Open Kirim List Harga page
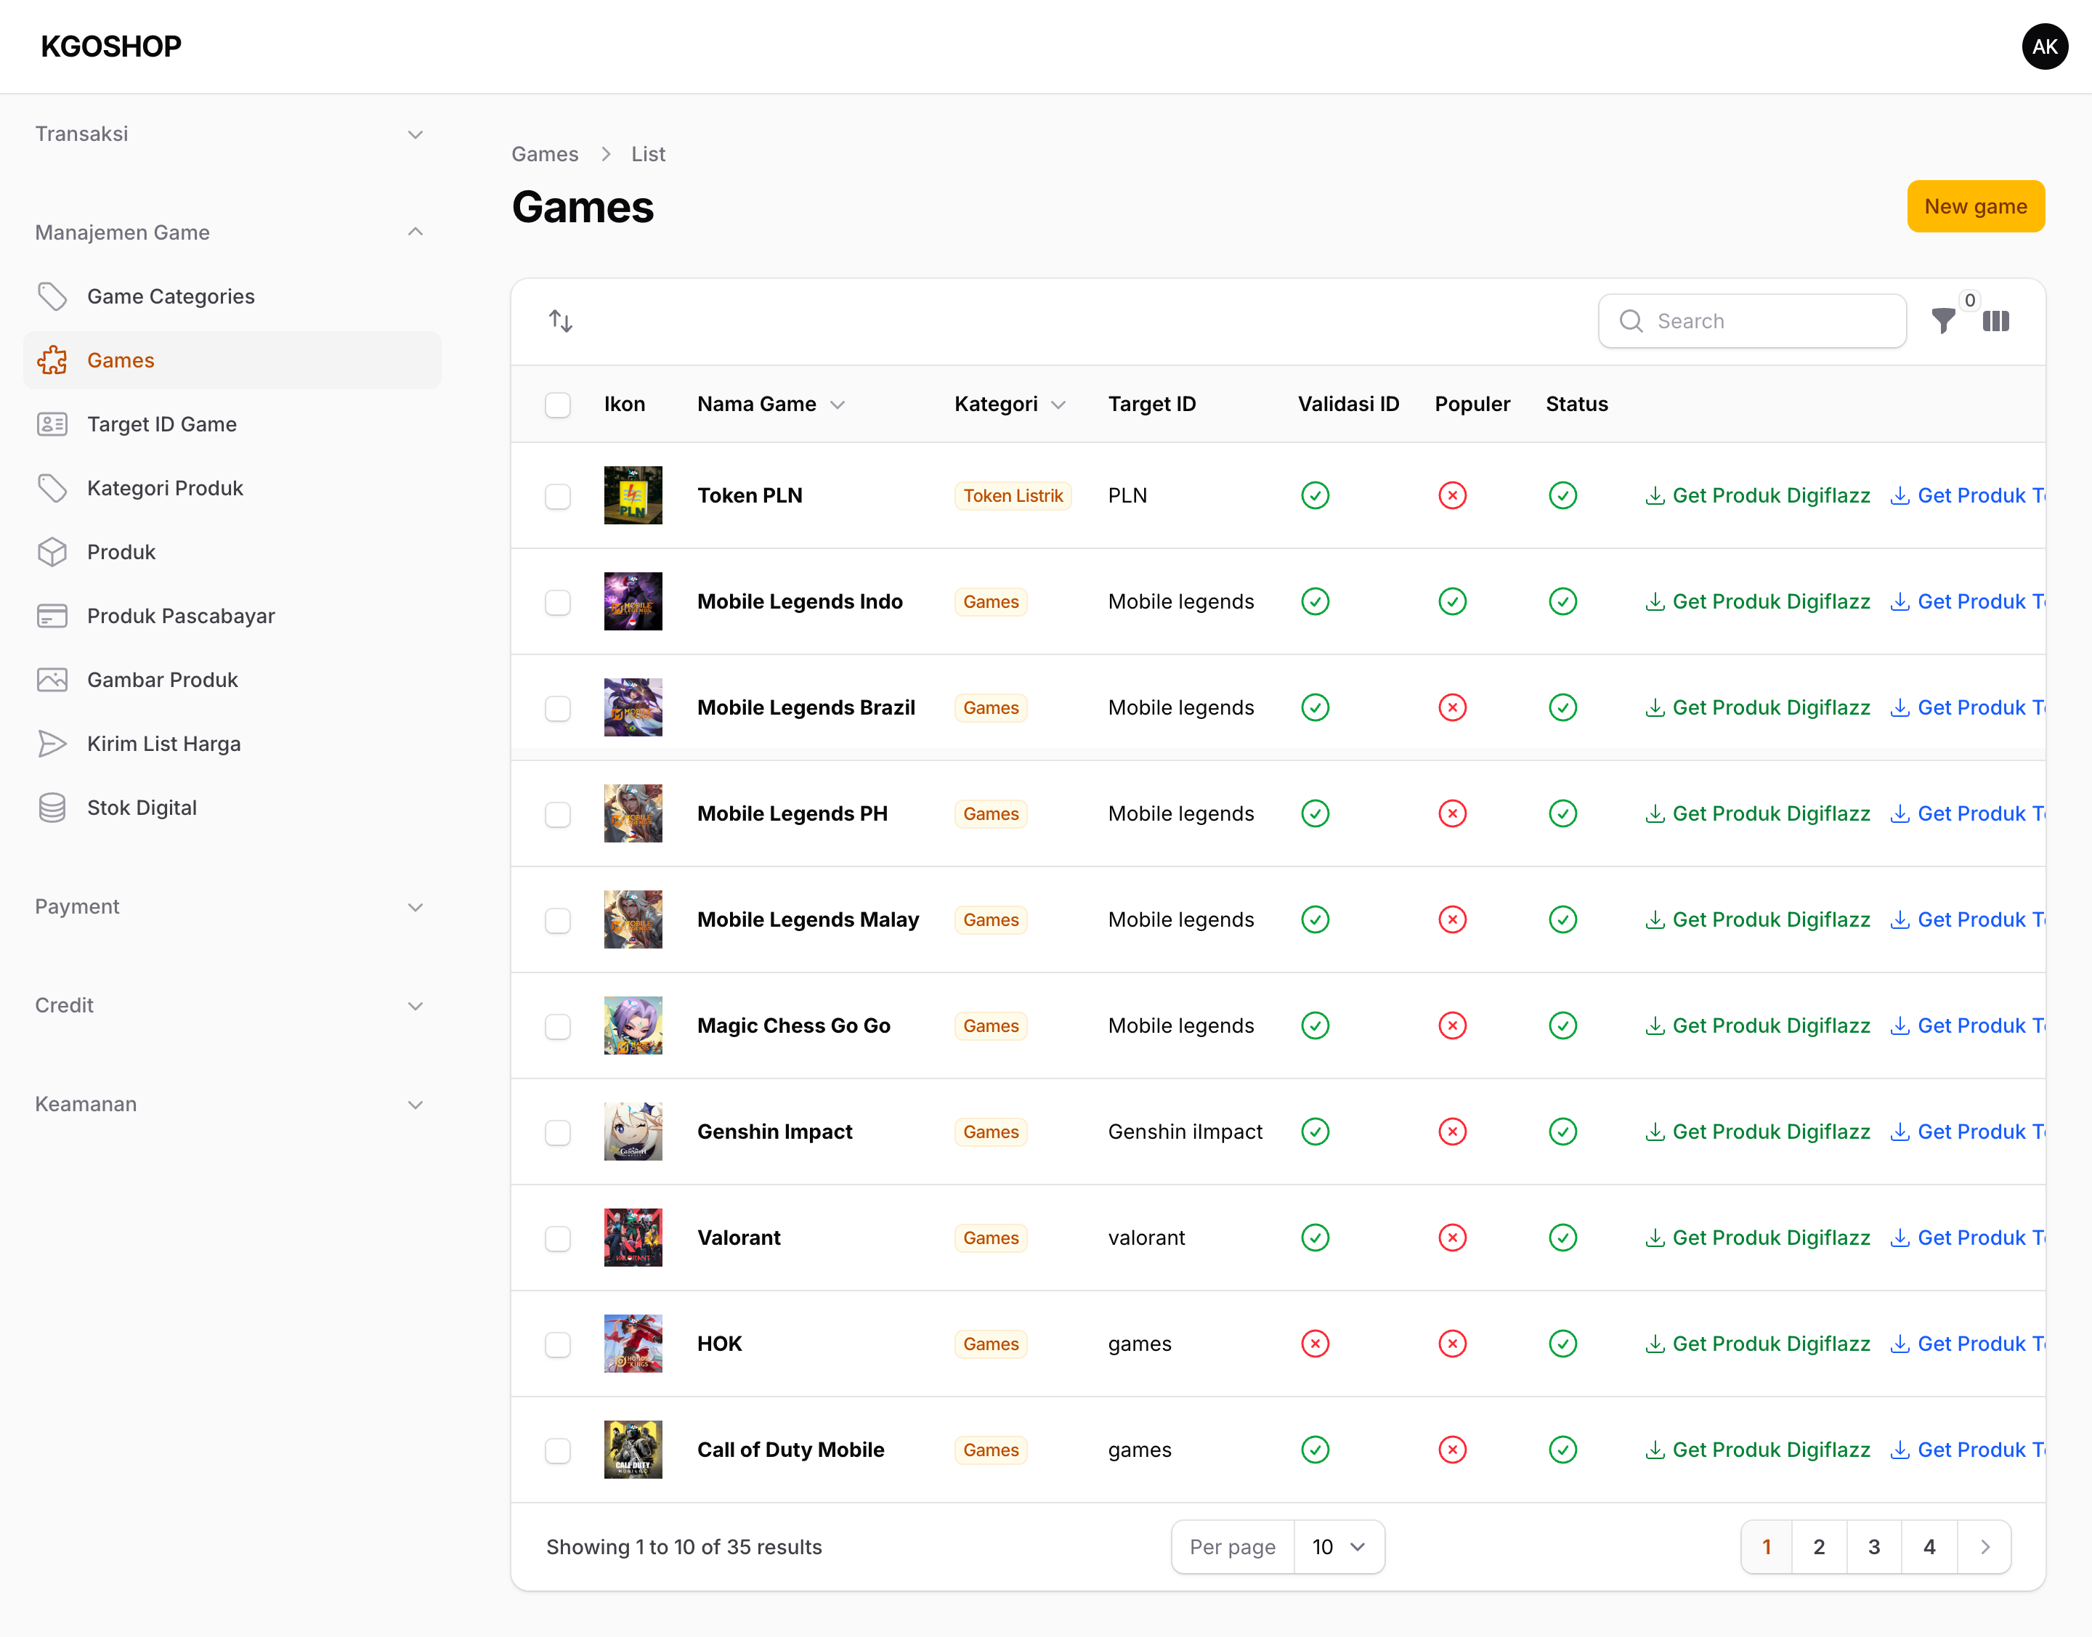2092x1637 pixels. click(232, 744)
